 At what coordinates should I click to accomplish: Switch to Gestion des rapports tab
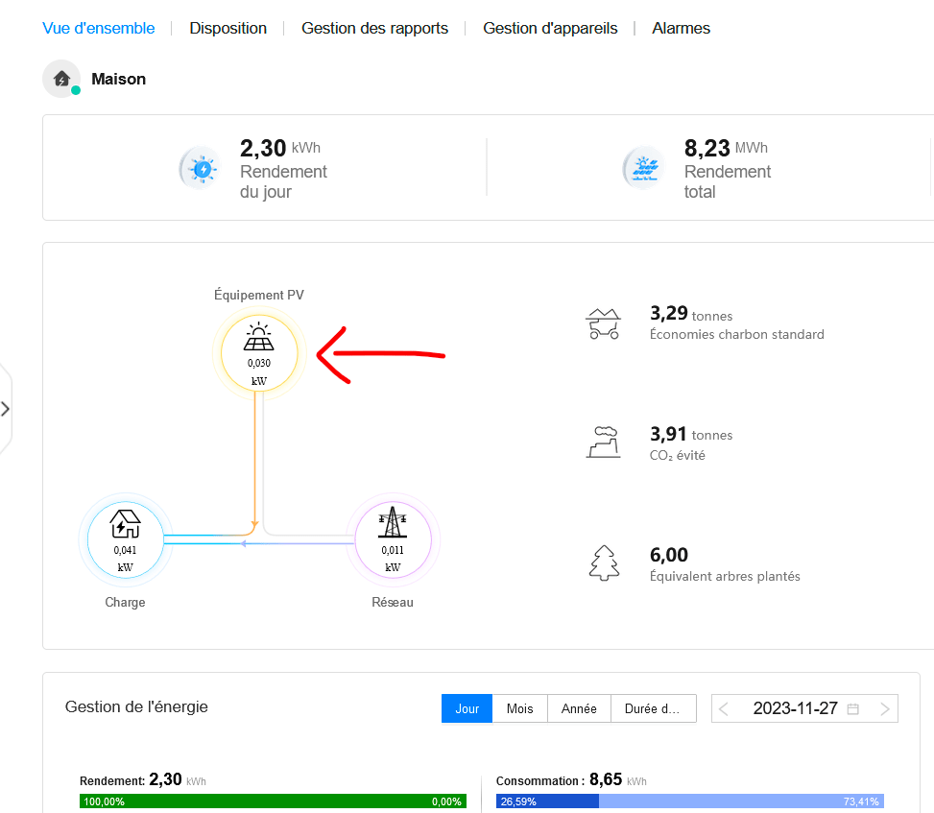pos(374,28)
